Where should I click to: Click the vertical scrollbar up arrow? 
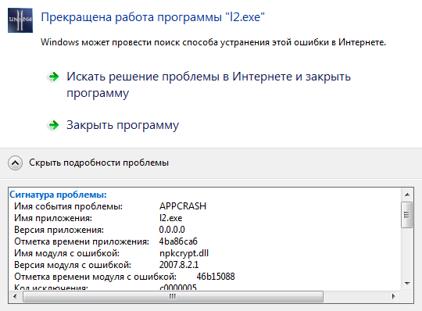pyautogui.click(x=407, y=195)
